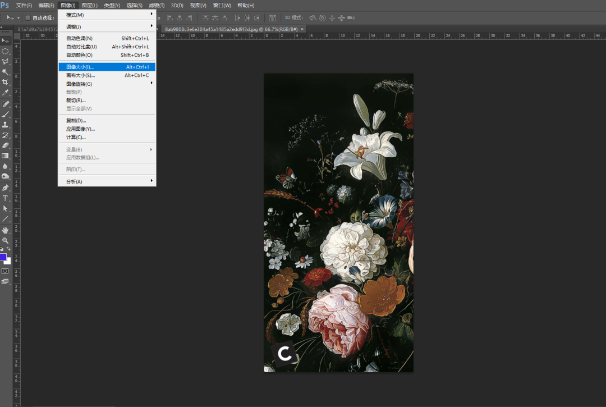Image resolution: width=606 pixels, height=407 pixels.
Task: Click the 3D pan mode icon
Action: click(332, 18)
